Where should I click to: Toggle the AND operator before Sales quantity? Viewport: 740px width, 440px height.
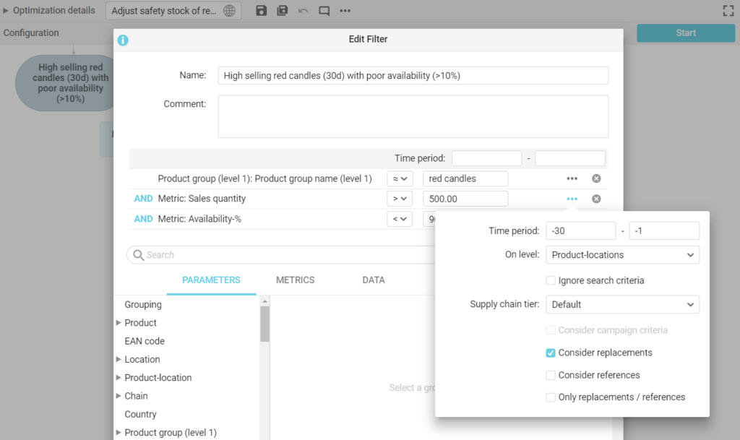(143, 199)
